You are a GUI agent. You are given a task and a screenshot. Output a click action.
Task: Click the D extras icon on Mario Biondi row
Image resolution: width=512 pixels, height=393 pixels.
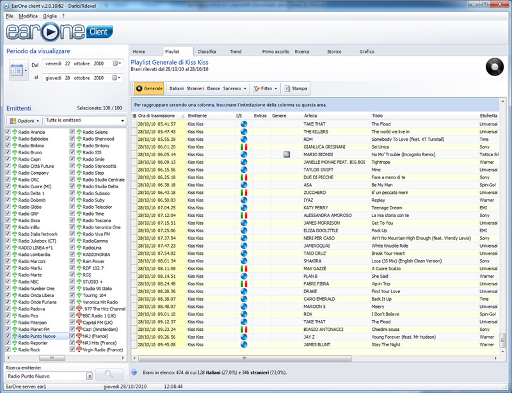click(287, 154)
